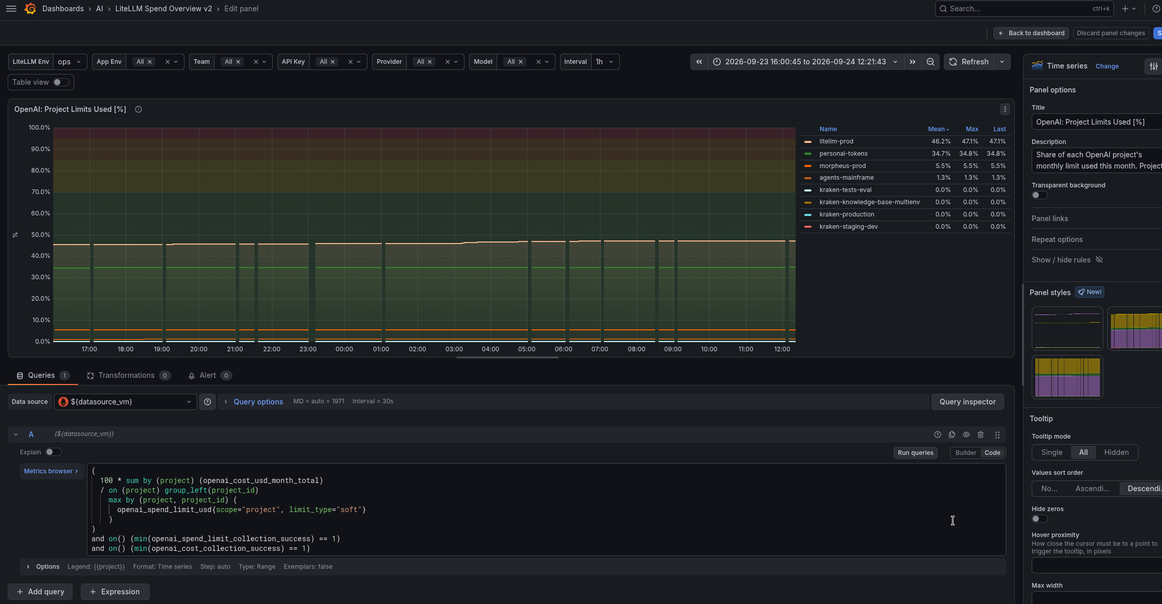Open the data source selector

126,402
